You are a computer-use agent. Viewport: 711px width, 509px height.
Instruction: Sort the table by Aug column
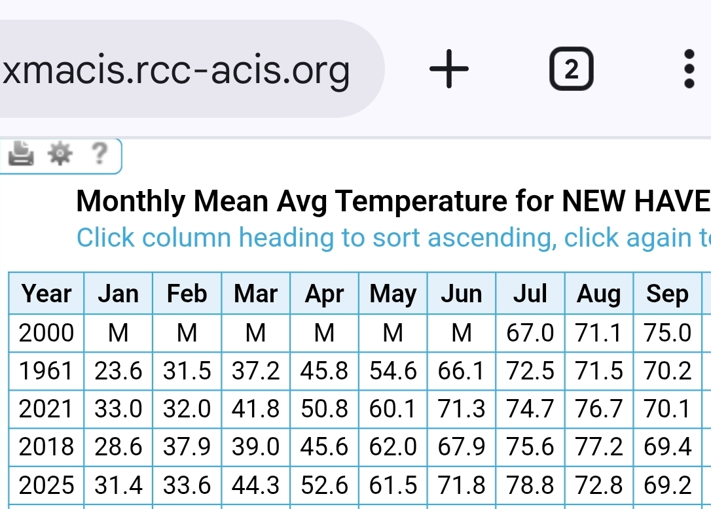click(598, 294)
